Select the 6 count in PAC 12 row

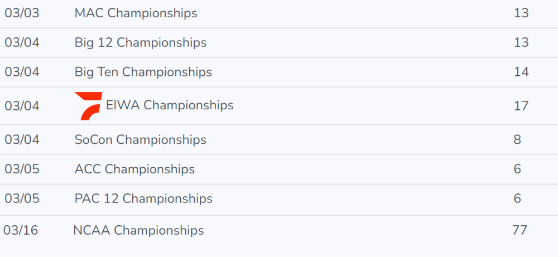click(517, 198)
